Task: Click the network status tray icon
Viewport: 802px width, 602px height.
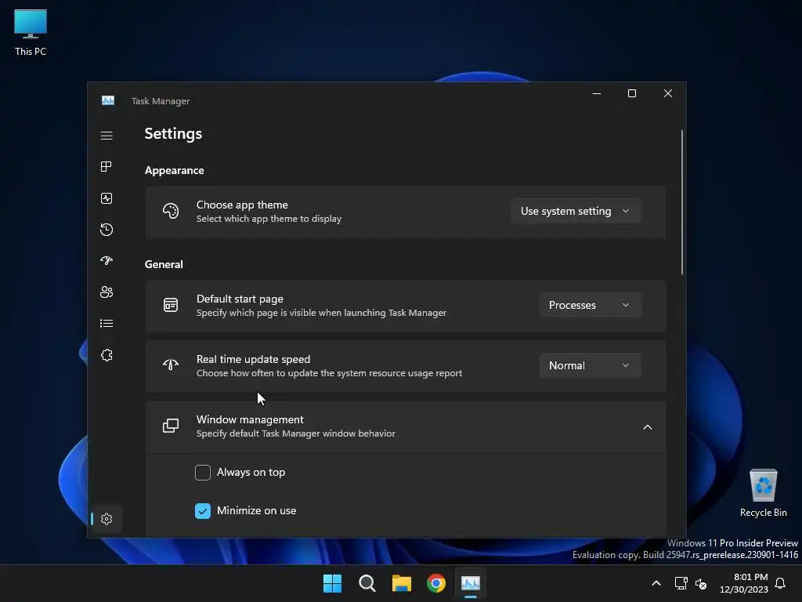Action: (681, 583)
